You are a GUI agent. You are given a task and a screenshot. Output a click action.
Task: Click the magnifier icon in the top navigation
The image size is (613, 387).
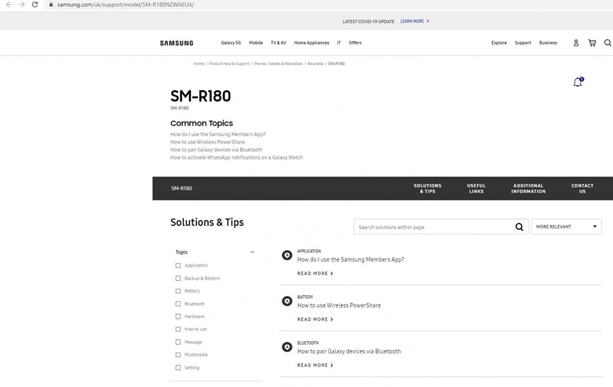(608, 43)
